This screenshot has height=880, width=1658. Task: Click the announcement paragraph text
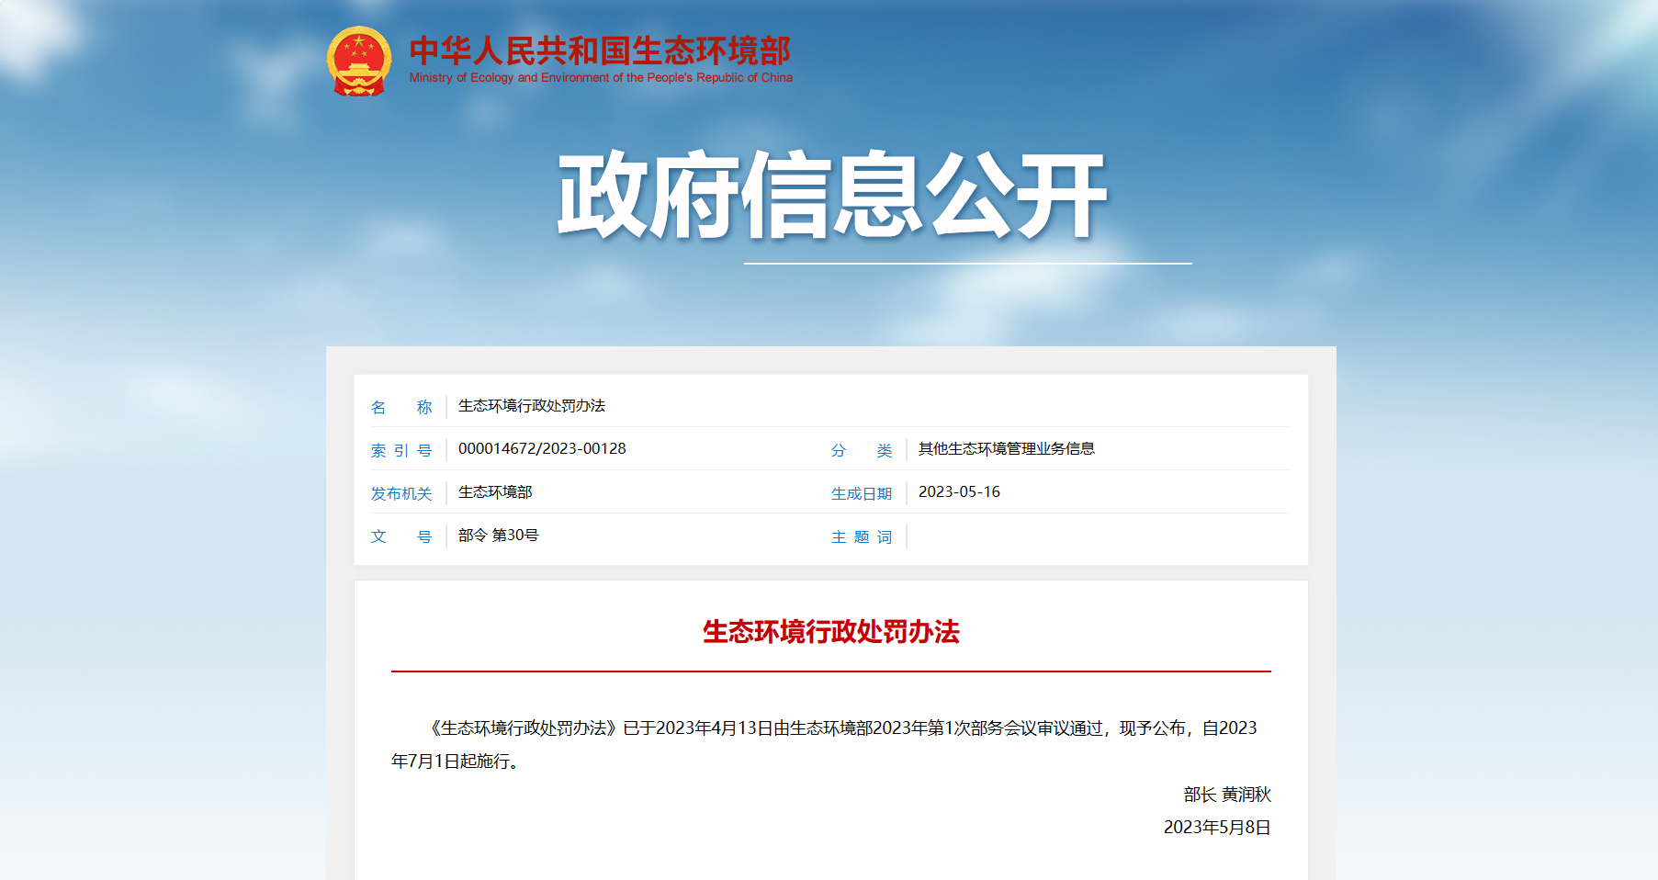click(x=827, y=744)
